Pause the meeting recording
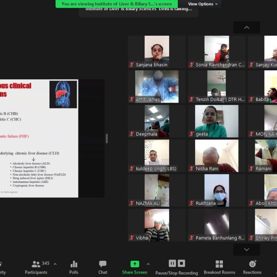 tap(172, 263)
